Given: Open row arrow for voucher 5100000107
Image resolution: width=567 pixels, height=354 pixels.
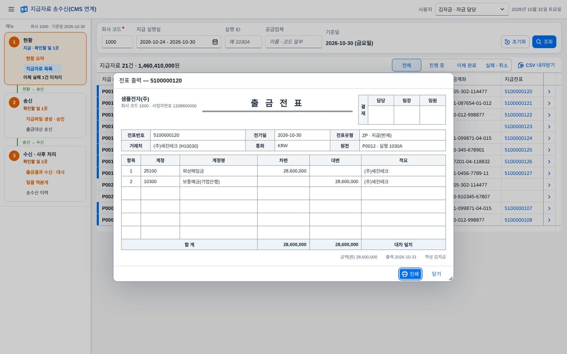Looking at the screenshot, I should 549,208.
